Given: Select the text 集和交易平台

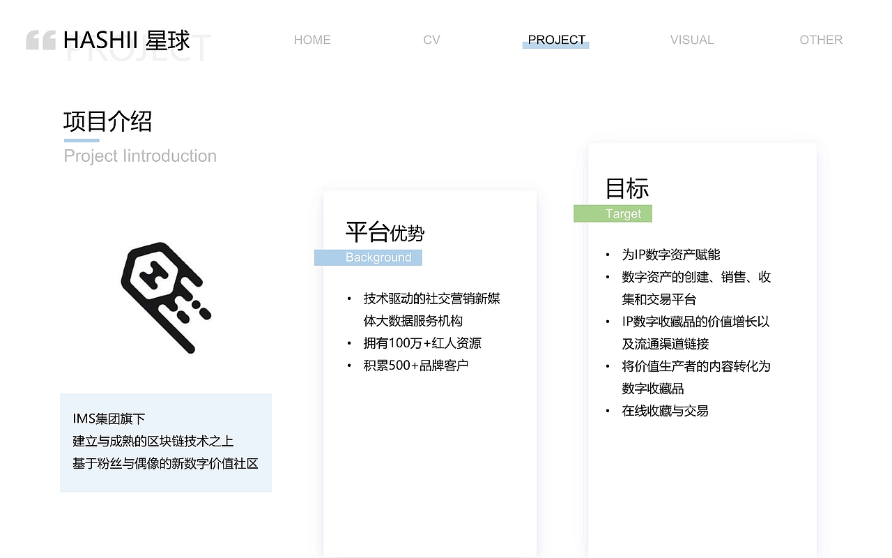Looking at the screenshot, I should (659, 299).
